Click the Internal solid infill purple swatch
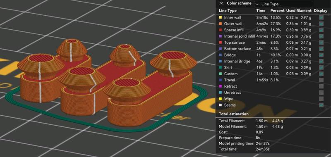This screenshot has height=157, width=331. pyautogui.click(x=221, y=36)
